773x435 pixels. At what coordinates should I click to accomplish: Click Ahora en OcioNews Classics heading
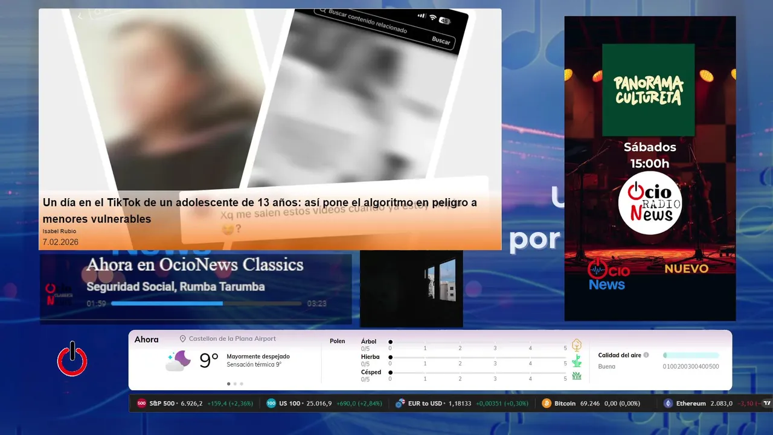[194, 265]
